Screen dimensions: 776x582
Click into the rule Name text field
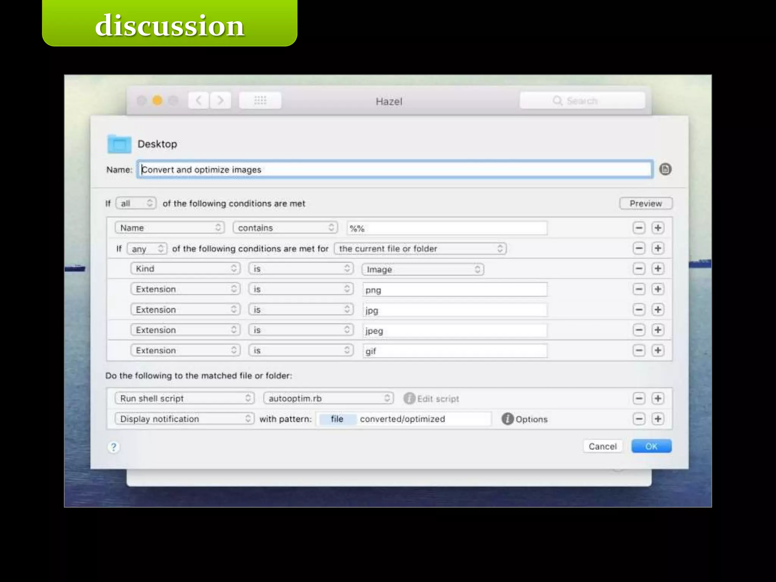(x=394, y=169)
